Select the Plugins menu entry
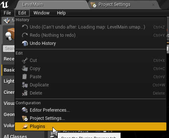169x138 pixels. (90, 126)
